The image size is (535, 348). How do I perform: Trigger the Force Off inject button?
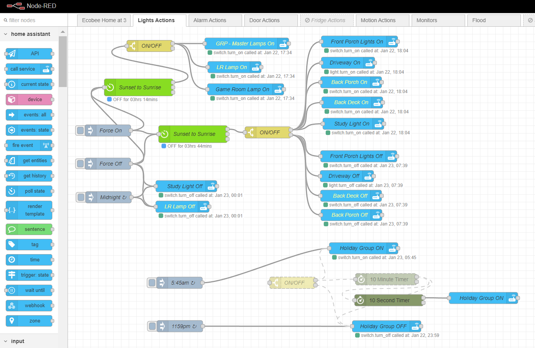click(80, 164)
